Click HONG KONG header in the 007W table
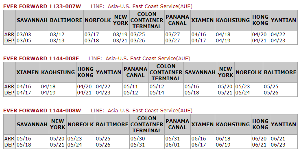 tap(260, 20)
